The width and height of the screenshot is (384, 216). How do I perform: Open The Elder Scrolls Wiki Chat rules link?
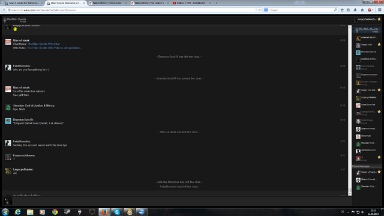pyautogui.click(x=43, y=44)
